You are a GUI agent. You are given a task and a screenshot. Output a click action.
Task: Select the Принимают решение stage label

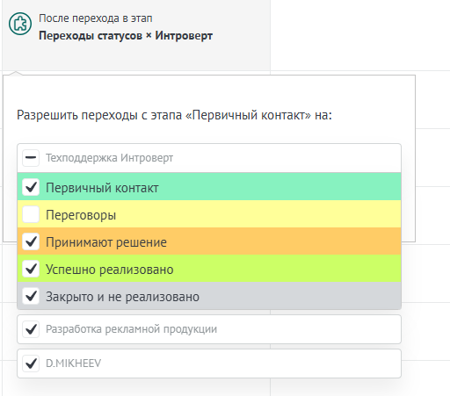pos(106,242)
